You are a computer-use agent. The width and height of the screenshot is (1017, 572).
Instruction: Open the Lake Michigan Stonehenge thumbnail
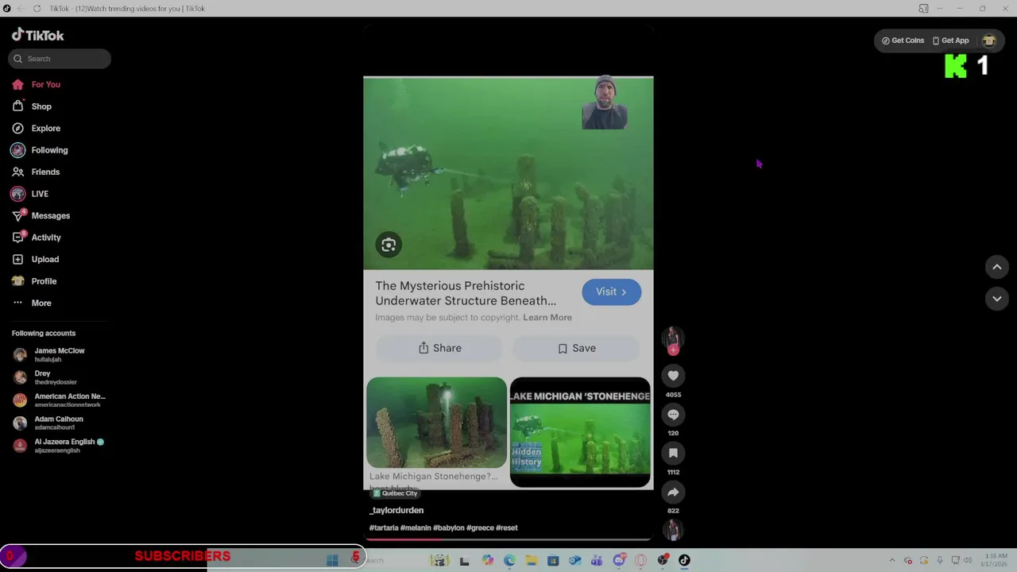[436, 423]
